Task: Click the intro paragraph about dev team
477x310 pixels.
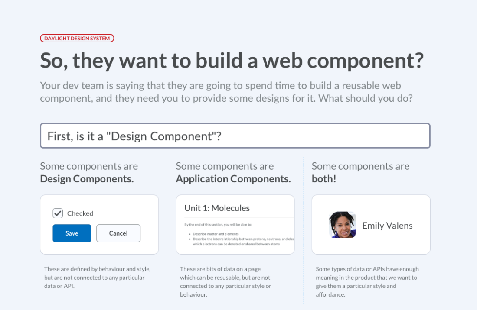Action: click(226, 92)
